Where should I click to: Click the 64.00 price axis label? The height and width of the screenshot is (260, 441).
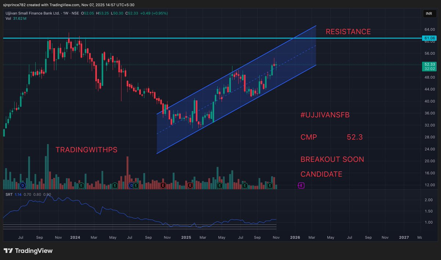[x=430, y=29]
